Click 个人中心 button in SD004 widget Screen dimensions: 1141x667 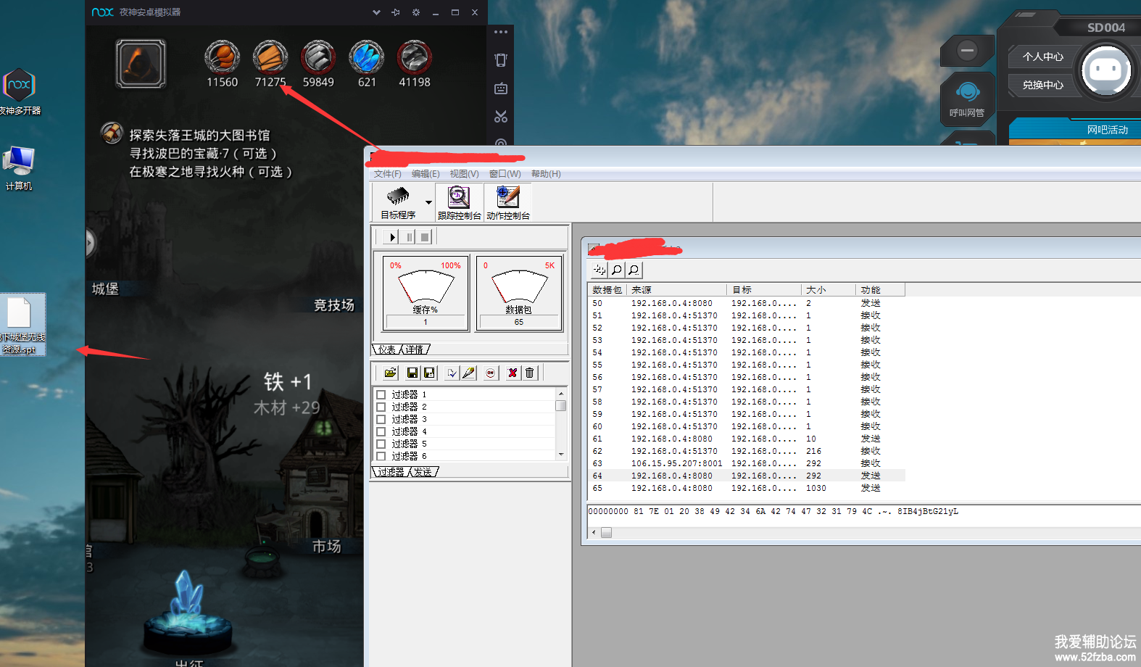(1042, 57)
